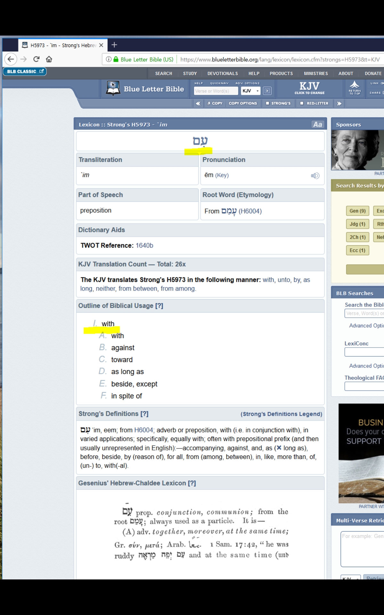
Task: Open the Help menu
Action: pos(254,73)
